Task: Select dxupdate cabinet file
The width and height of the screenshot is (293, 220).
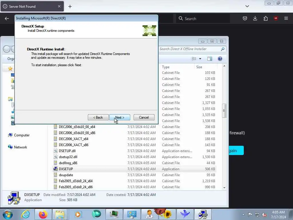Action: (x=134, y=175)
